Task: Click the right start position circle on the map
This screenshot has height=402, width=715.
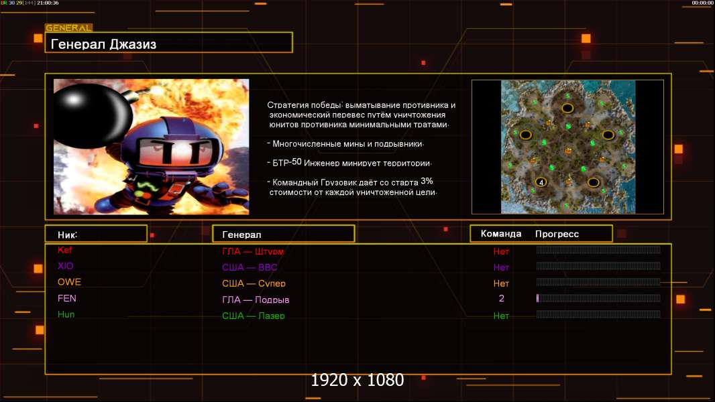Action: pyautogui.click(x=608, y=135)
